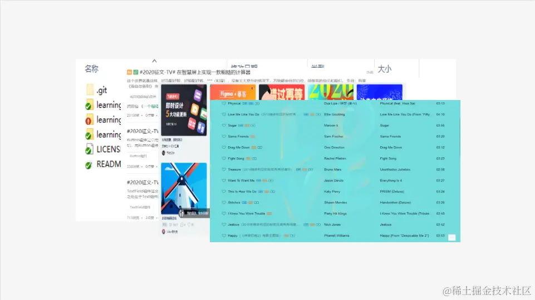The width and height of the screenshot is (535, 300).
Task: Select the README file name
Action: click(x=109, y=164)
